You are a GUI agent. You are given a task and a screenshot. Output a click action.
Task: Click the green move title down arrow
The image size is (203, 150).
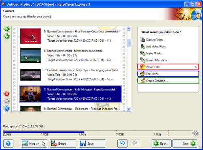point(6,36)
